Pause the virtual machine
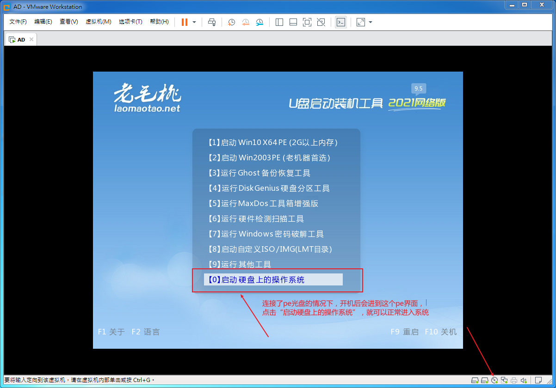 pos(184,22)
